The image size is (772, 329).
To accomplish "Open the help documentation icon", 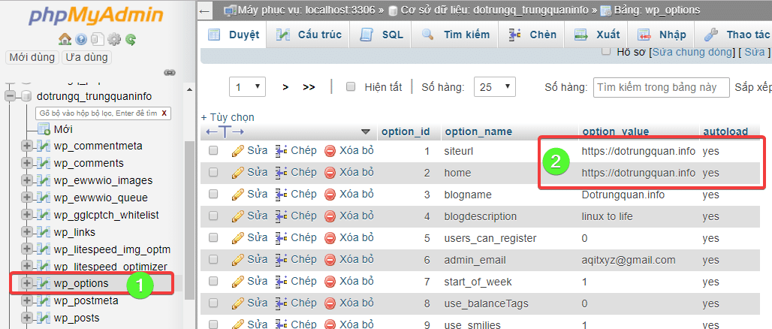I will (81, 39).
